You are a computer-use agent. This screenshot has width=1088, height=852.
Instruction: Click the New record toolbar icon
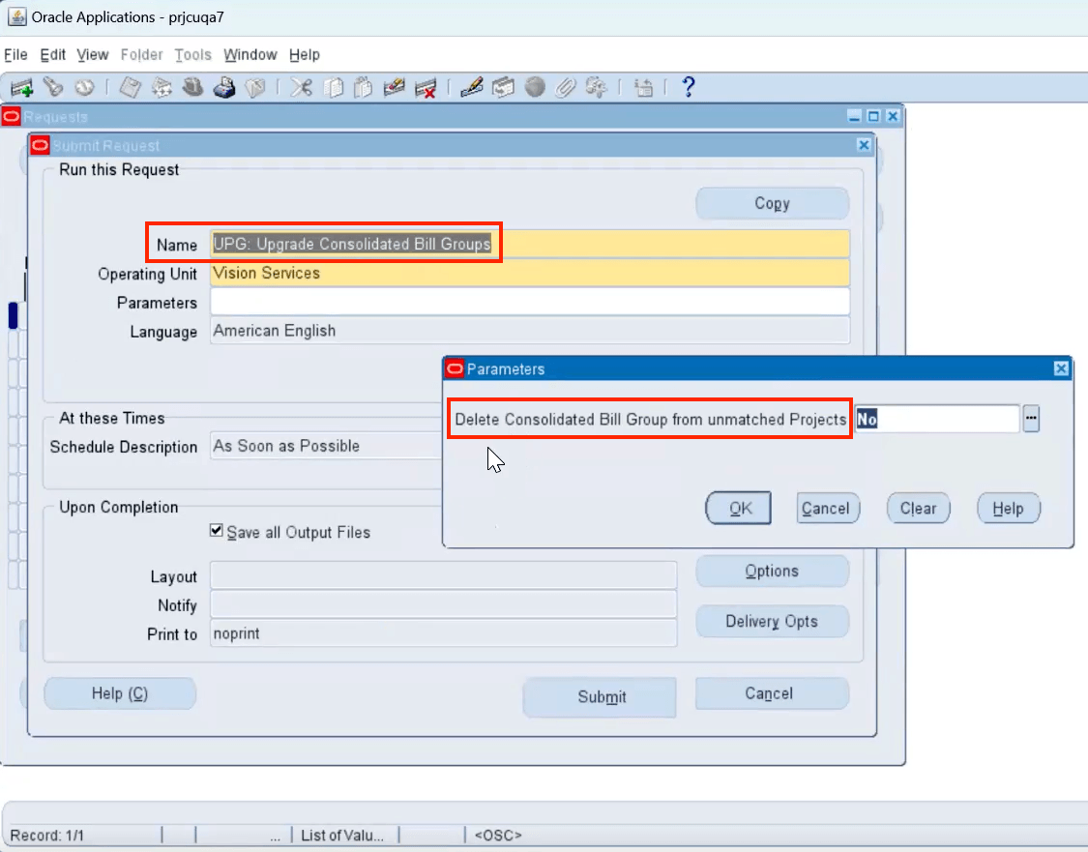21,87
